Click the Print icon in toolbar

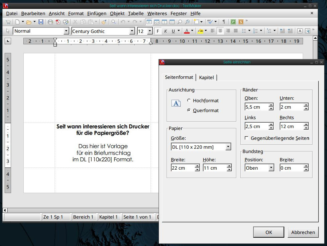point(50,22)
